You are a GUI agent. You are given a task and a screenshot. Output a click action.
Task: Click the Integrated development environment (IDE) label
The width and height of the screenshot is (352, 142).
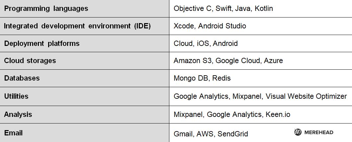tap(77, 26)
